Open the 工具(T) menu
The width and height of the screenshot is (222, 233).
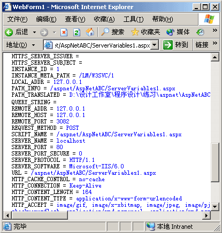coord(133,19)
